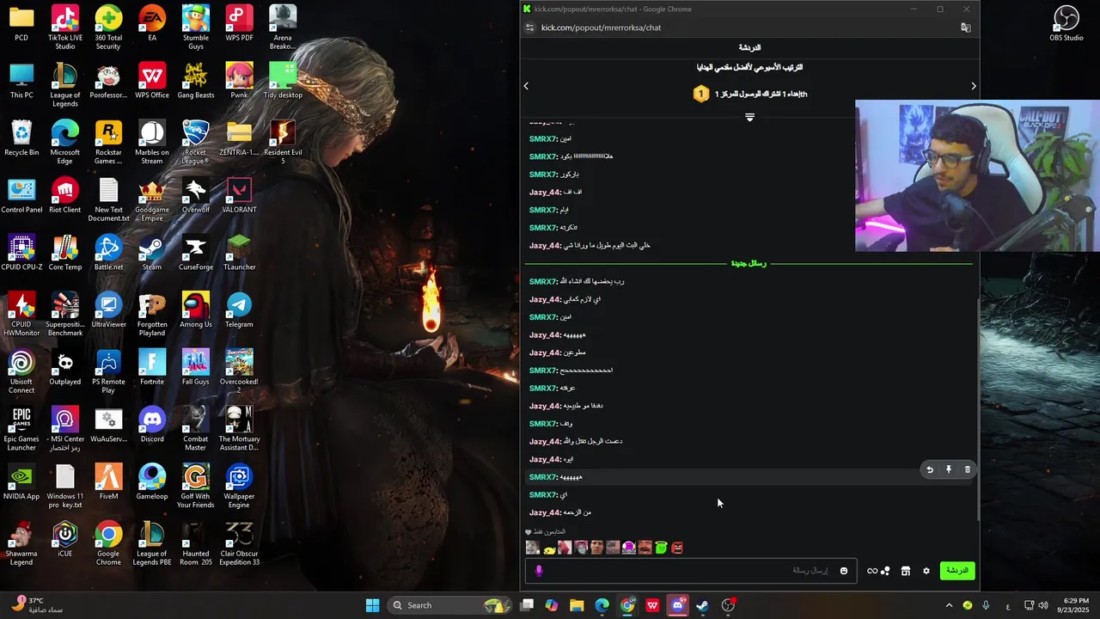
Task: Open Among Us desktop icon
Action: [x=196, y=310]
